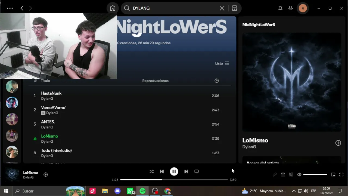Seek within the song progress bar
Screen dimensions: 348x196
174,180
